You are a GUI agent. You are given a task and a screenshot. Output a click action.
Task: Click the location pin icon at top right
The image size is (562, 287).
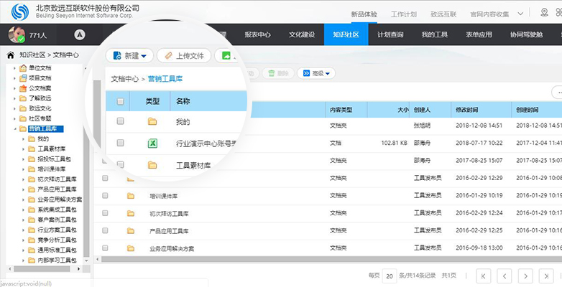544,13
